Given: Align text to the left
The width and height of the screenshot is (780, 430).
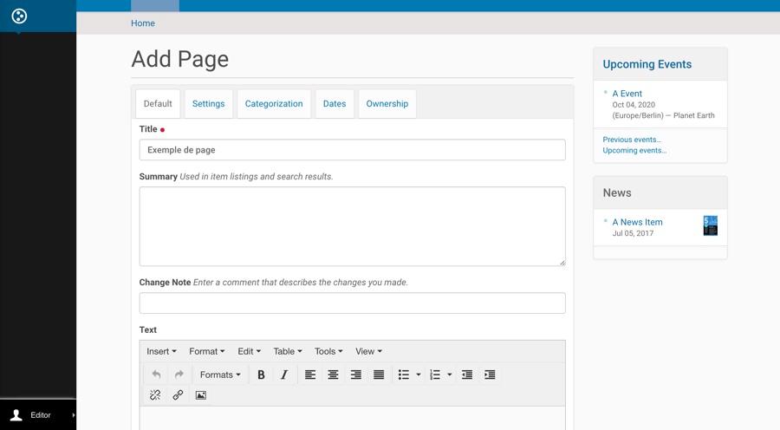Looking at the screenshot, I should pyautogui.click(x=310, y=375).
